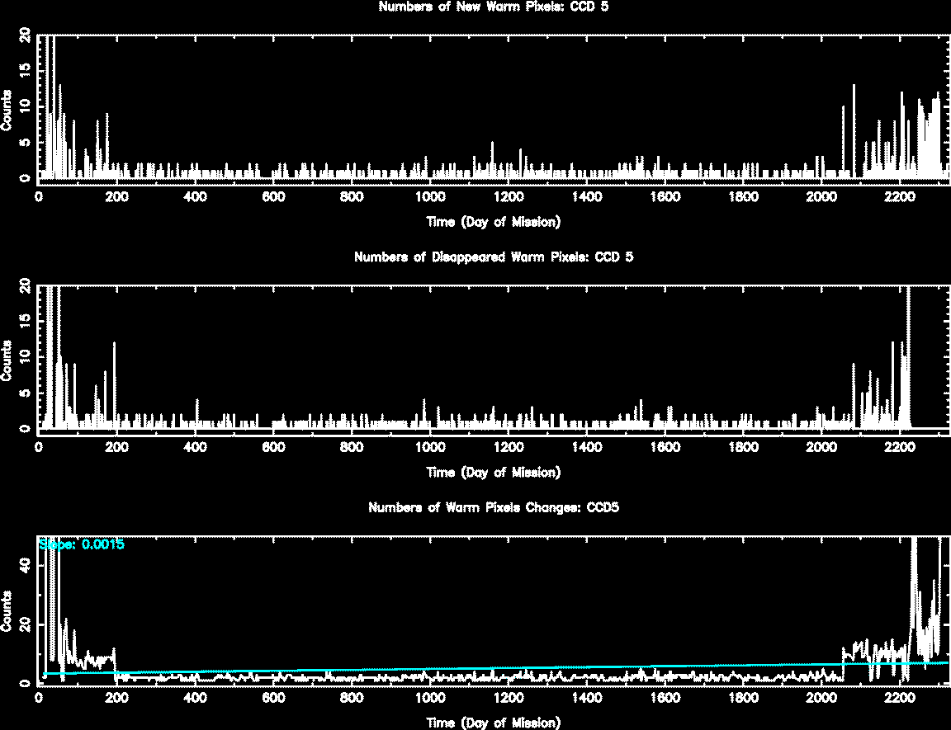Click the y-axis tick label '10' in the middle plot
Viewport: 951px width, 730px height.
25,357
